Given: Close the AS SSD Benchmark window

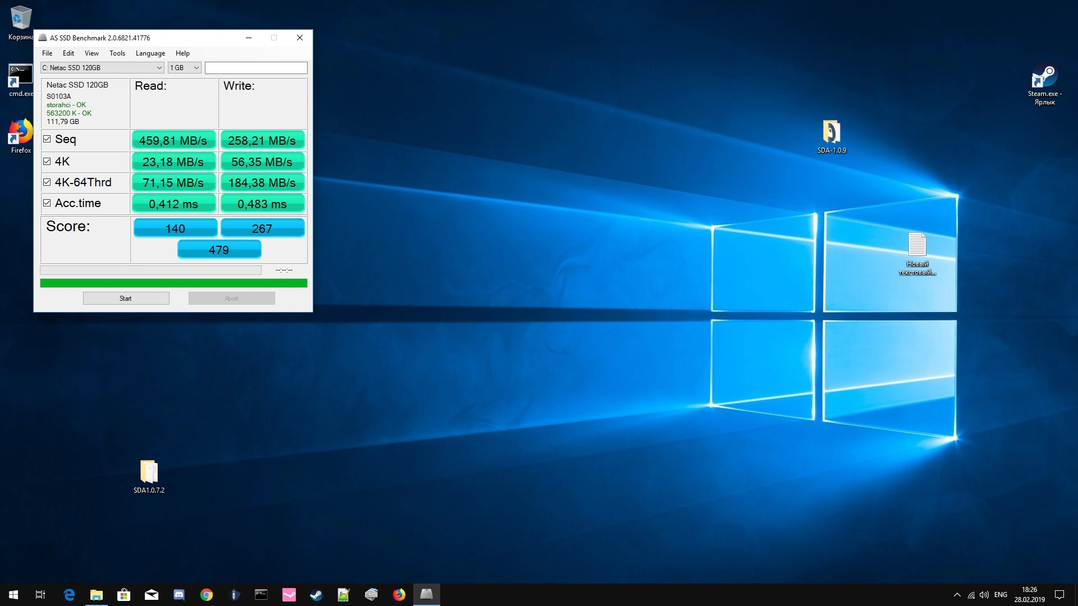Looking at the screenshot, I should pos(300,38).
